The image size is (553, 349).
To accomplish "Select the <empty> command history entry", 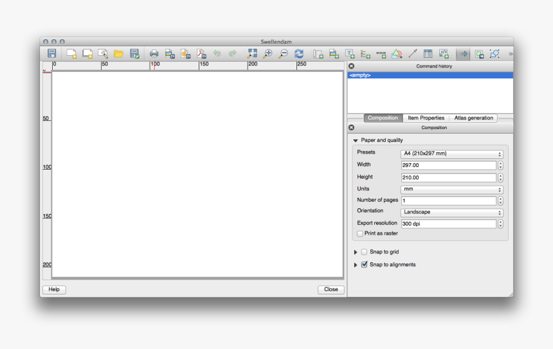I will (x=430, y=75).
